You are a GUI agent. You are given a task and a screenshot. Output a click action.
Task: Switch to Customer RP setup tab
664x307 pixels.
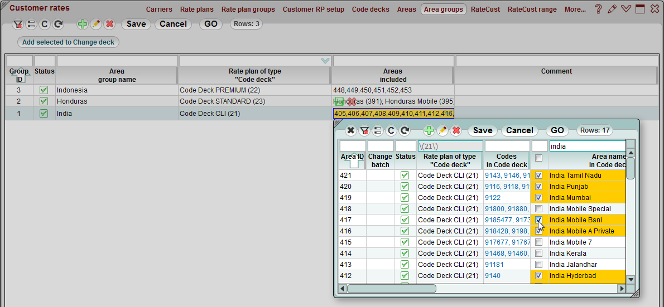[x=314, y=9]
